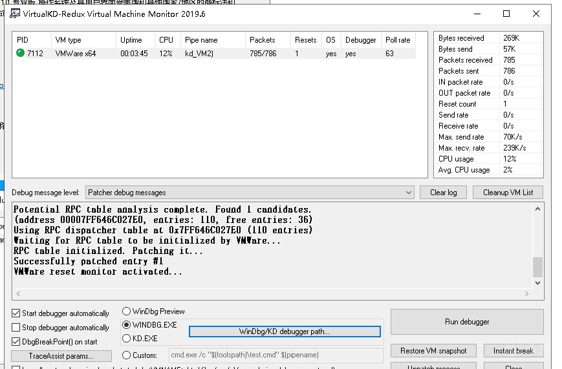Click 'VMWare reset monitor activated' log line
Viewport: 562px width, 369px height.
pyautogui.click(x=98, y=271)
